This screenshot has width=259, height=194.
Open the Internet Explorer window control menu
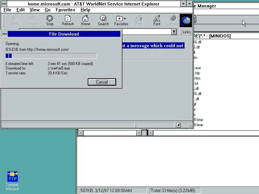point(4,4)
